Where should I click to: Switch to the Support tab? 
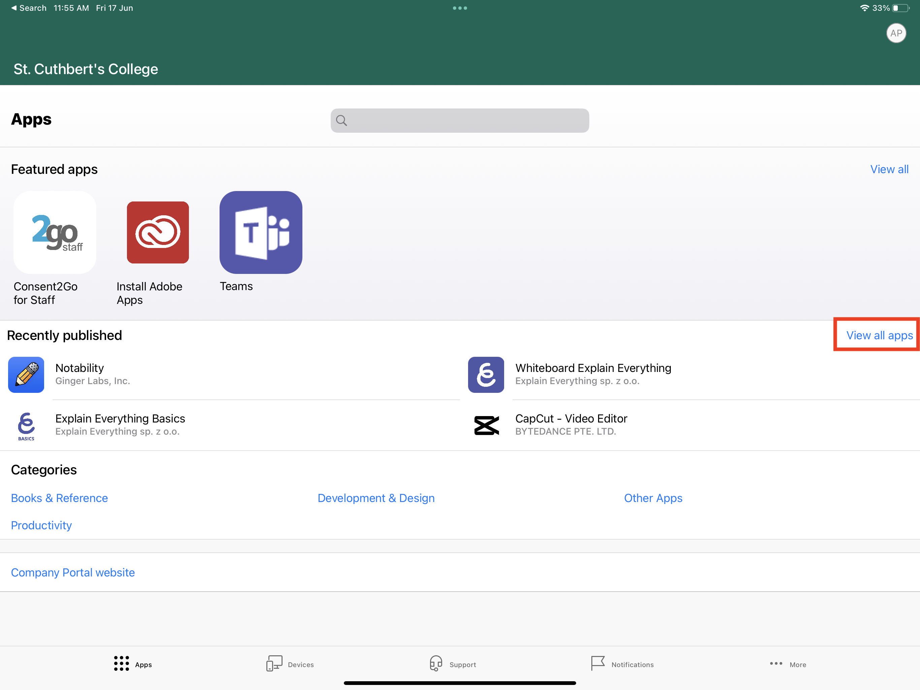[453, 664]
